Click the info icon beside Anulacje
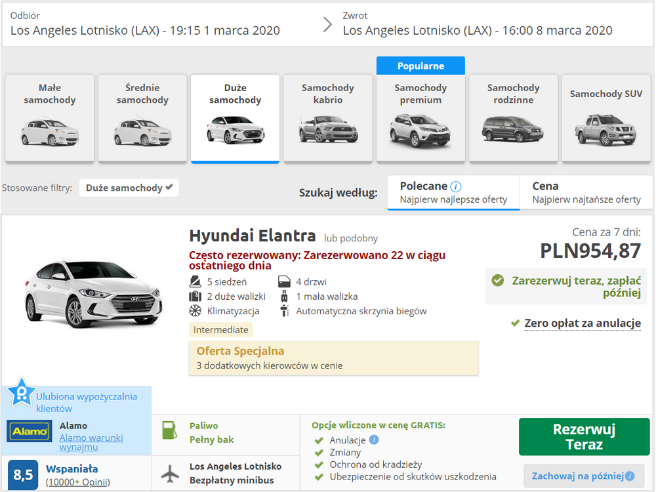This screenshot has width=656, height=492. click(x=375, y=440)
